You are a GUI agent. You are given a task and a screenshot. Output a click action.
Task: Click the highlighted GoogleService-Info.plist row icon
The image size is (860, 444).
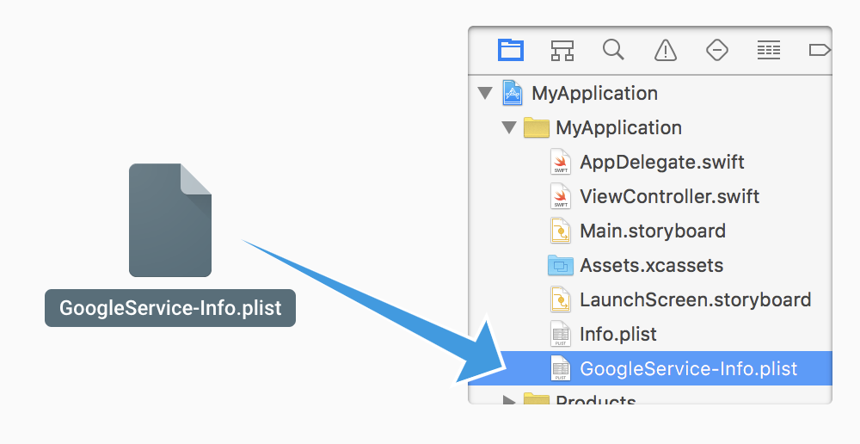tap(561, 368)
